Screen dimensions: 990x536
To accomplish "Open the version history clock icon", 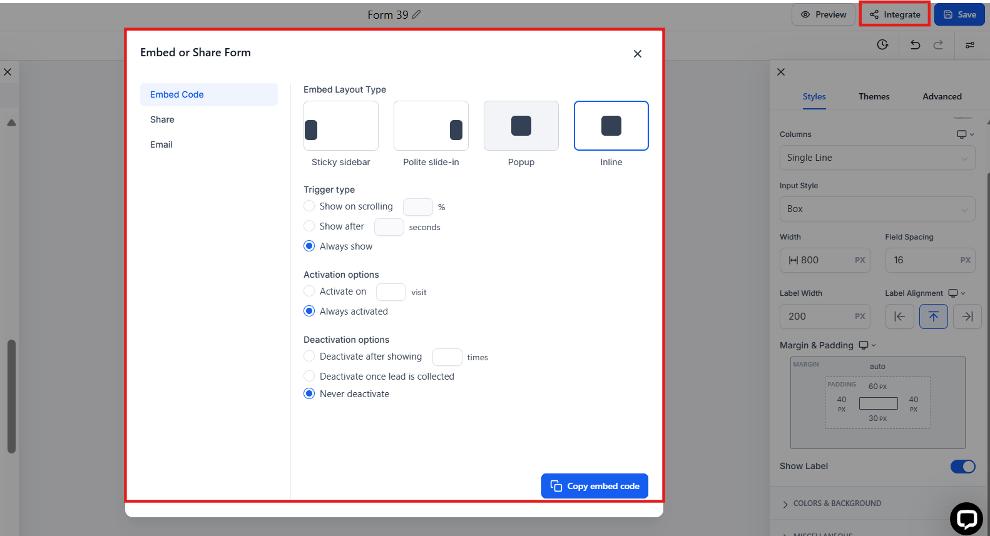I will click(x=882, y=44).
